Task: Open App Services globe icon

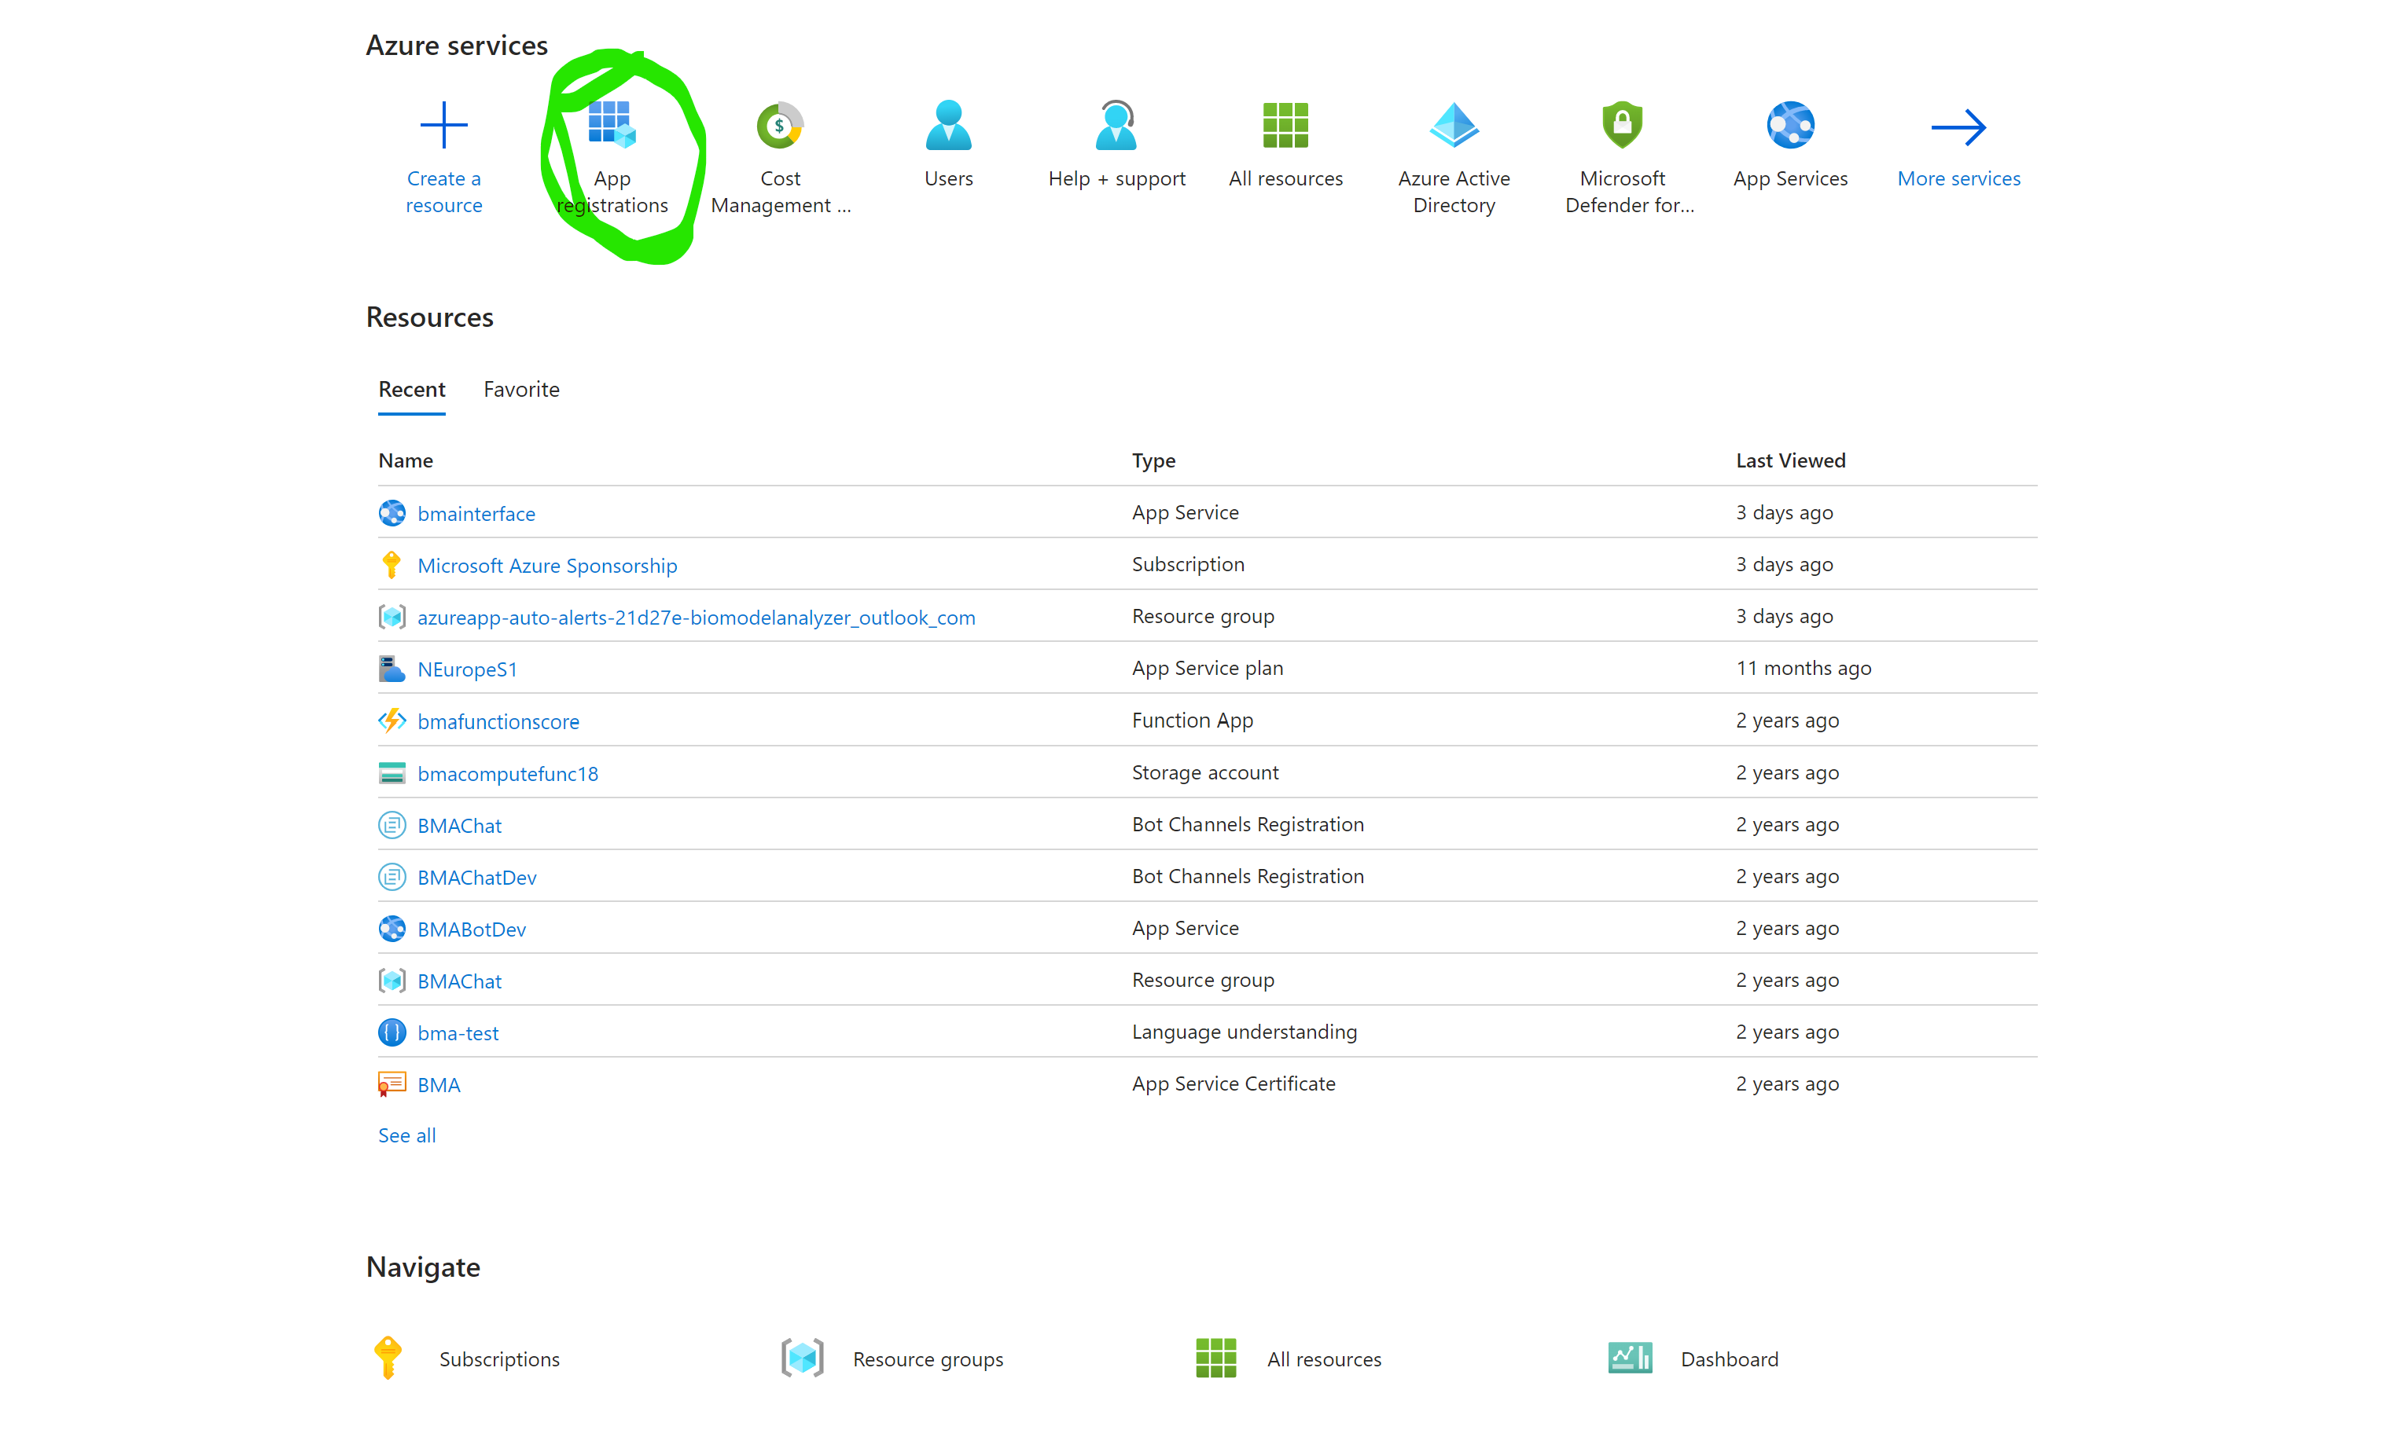Action: point(1790,125)
